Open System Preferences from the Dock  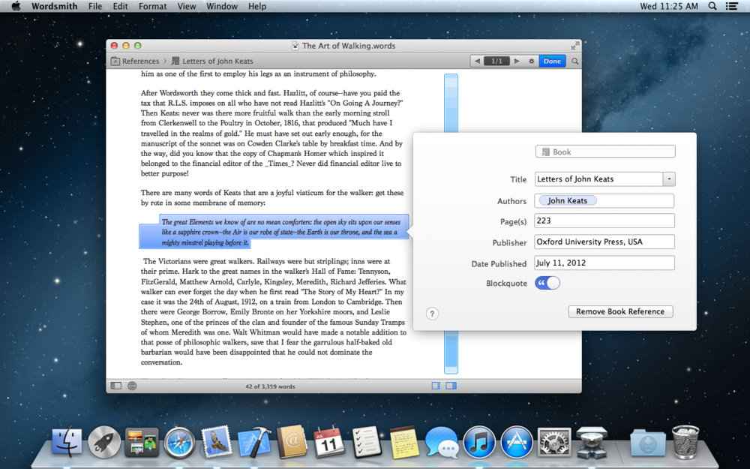point(554,442)
